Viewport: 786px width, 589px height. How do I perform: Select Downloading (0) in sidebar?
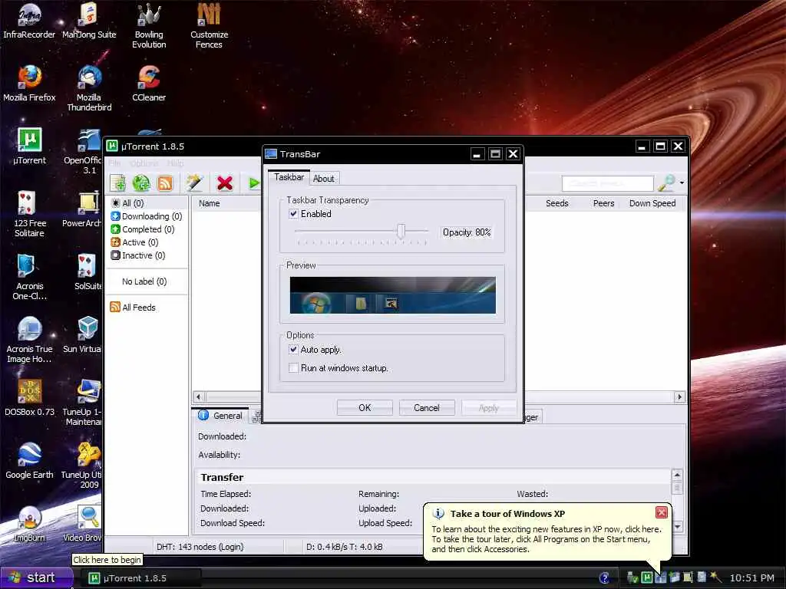[146, 216]
